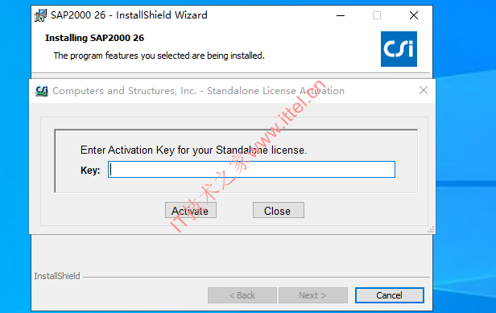Click the disabled < Back button

pyautogui.click(x=242, y=295)
